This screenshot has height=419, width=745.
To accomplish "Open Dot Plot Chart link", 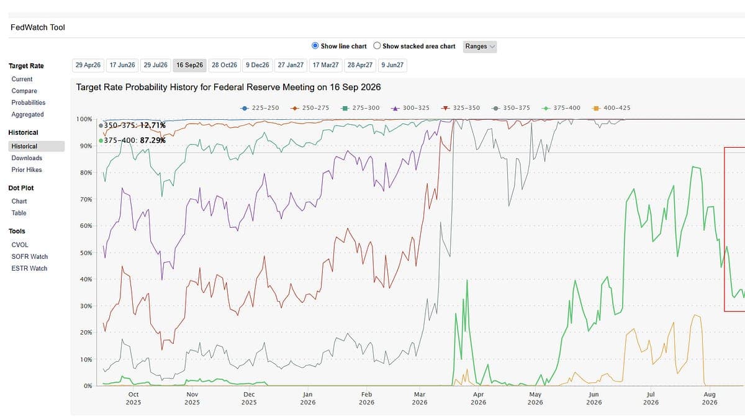I will coord(19,201).
